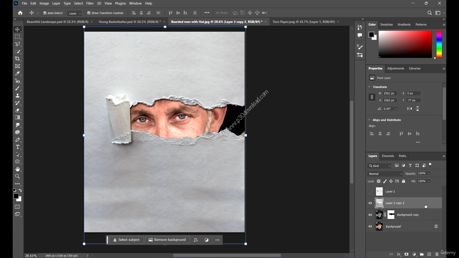Select the Zoom tool in toolbar
Screen dimensions: 459x258
pyautogui.click(x=17, y=176)
